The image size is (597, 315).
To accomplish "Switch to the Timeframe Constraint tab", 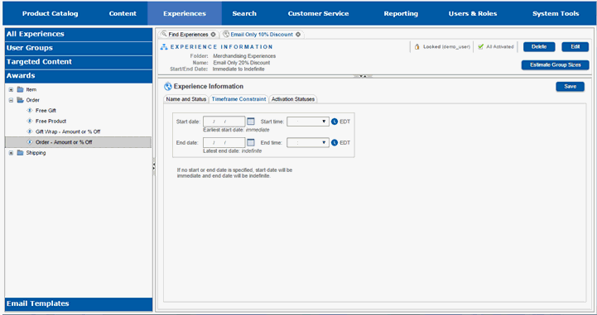I will (x=238, y=99).
